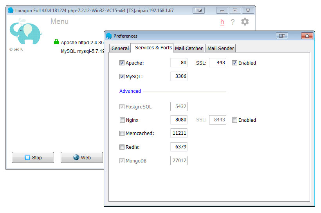Click the question mark help icon
Screen dimensions: 321x213
233,22
